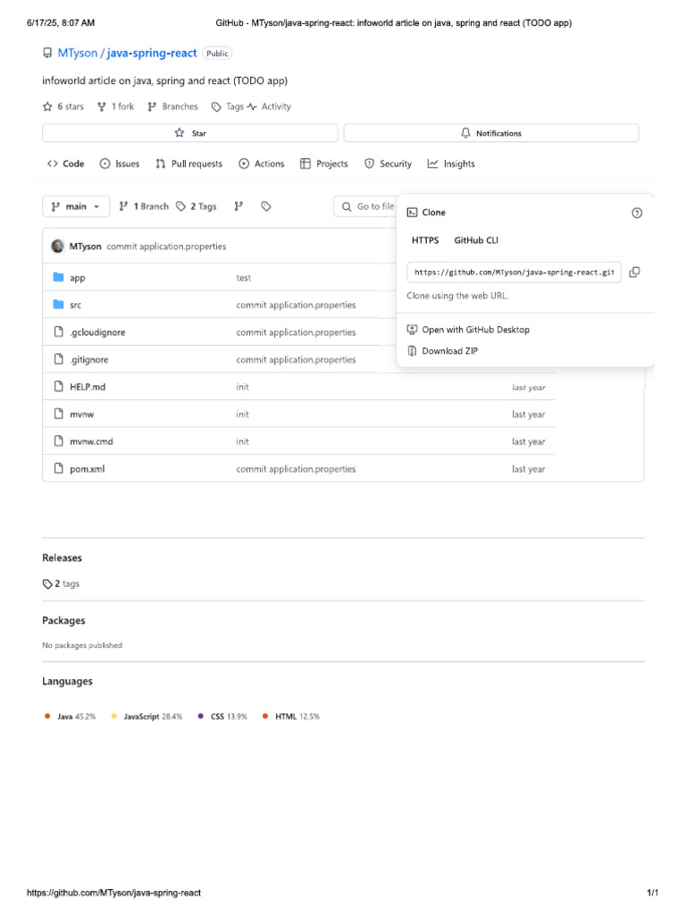Expand the main branch dropdown
Screen dimensions: 686x915
pos(76,206)
